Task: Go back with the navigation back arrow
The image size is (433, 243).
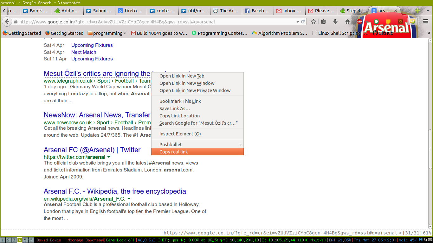Action: 7,22
